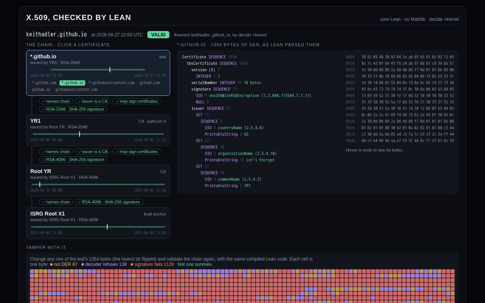This screenshot has width=485, height=303.
Task: Open the YR1 intermediate certificate card
Action: coord(98,130)
